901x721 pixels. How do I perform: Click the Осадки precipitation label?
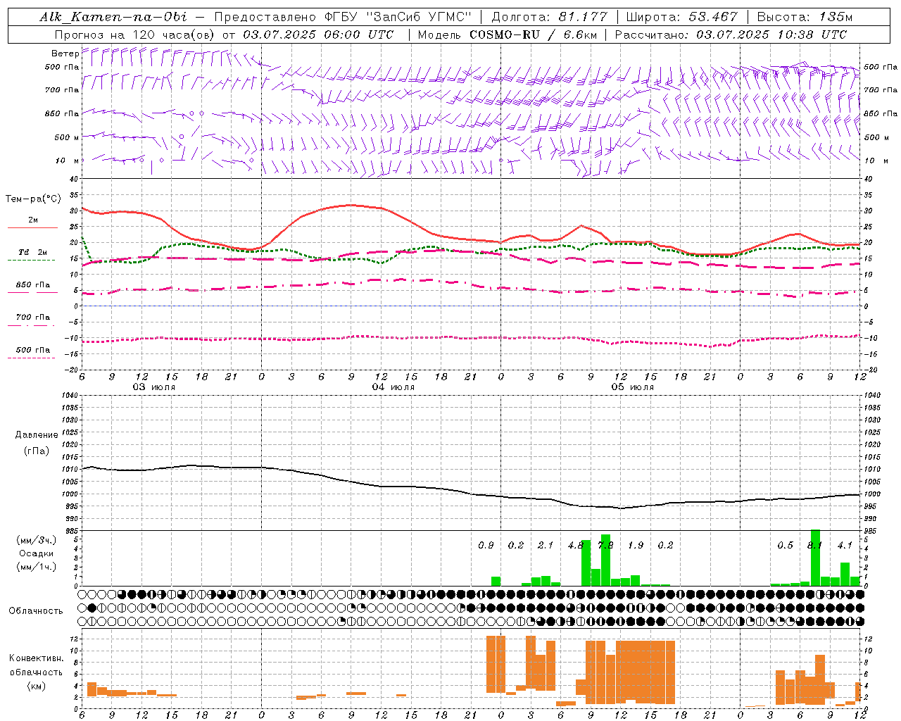36,553
